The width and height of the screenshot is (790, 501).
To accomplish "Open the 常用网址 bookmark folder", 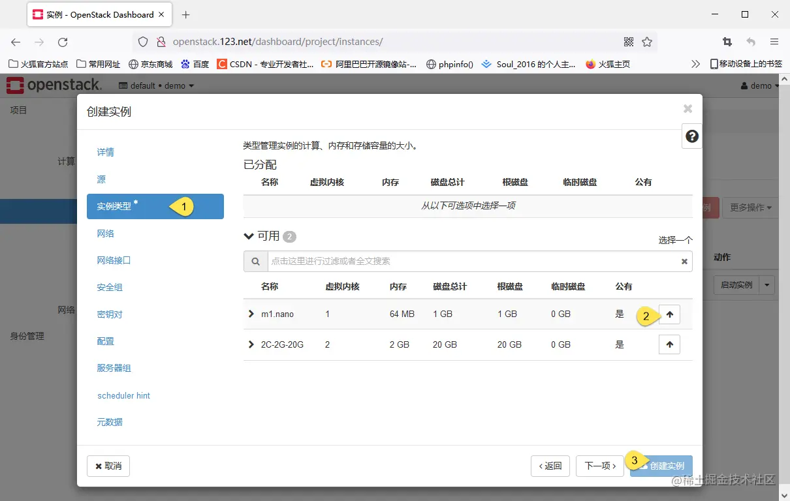I will point(99,64).
